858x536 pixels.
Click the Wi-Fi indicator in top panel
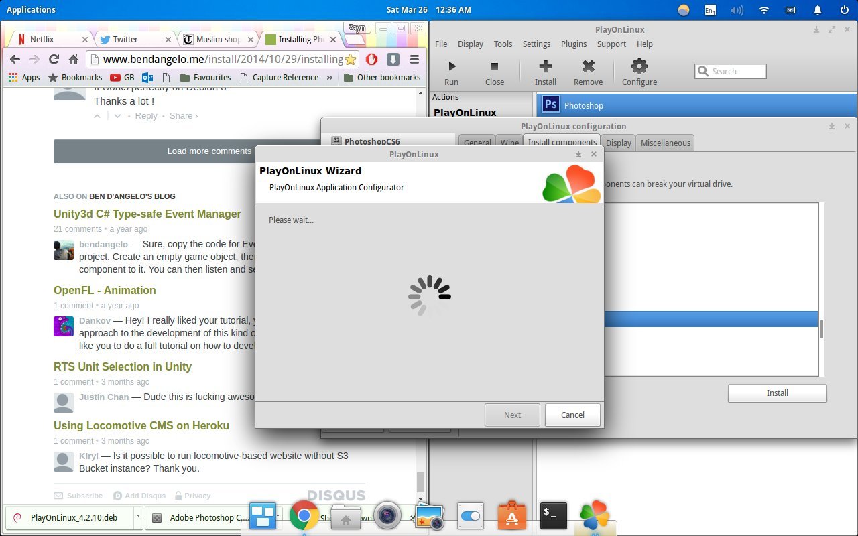tap(764, 10)
